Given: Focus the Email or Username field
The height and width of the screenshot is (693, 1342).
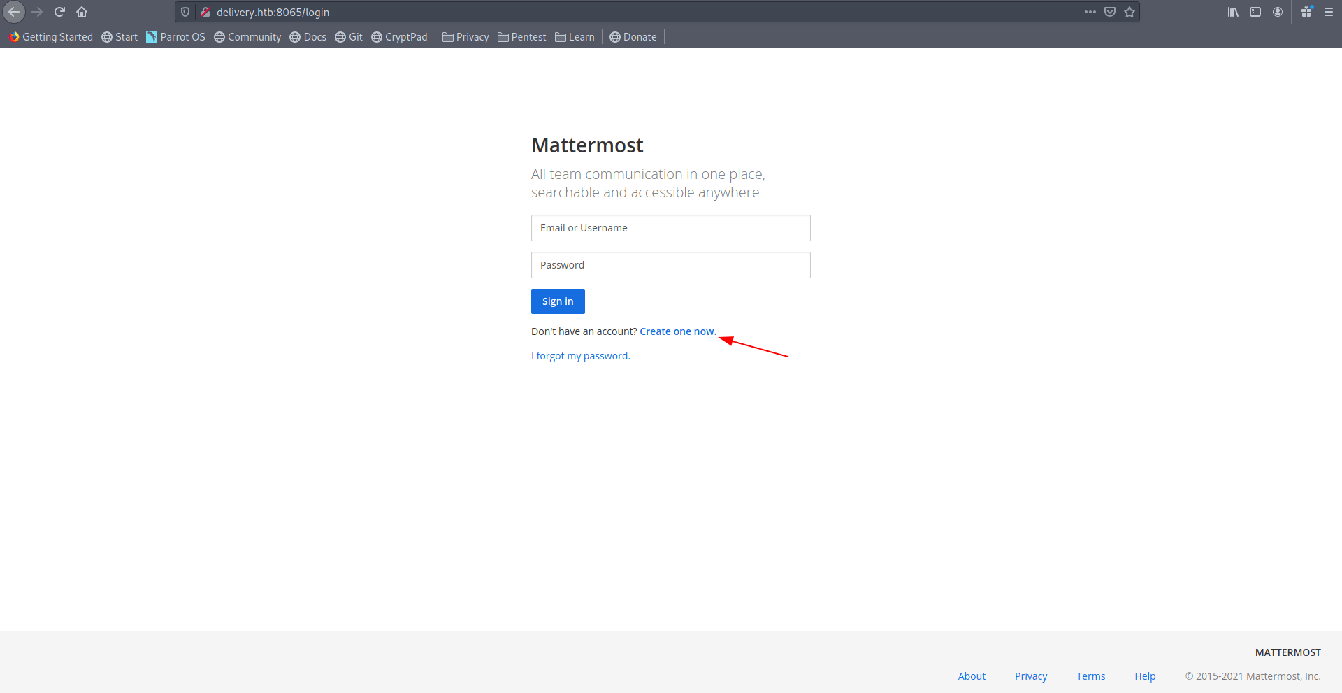Looking at the screenshot, I should [671, 228].
